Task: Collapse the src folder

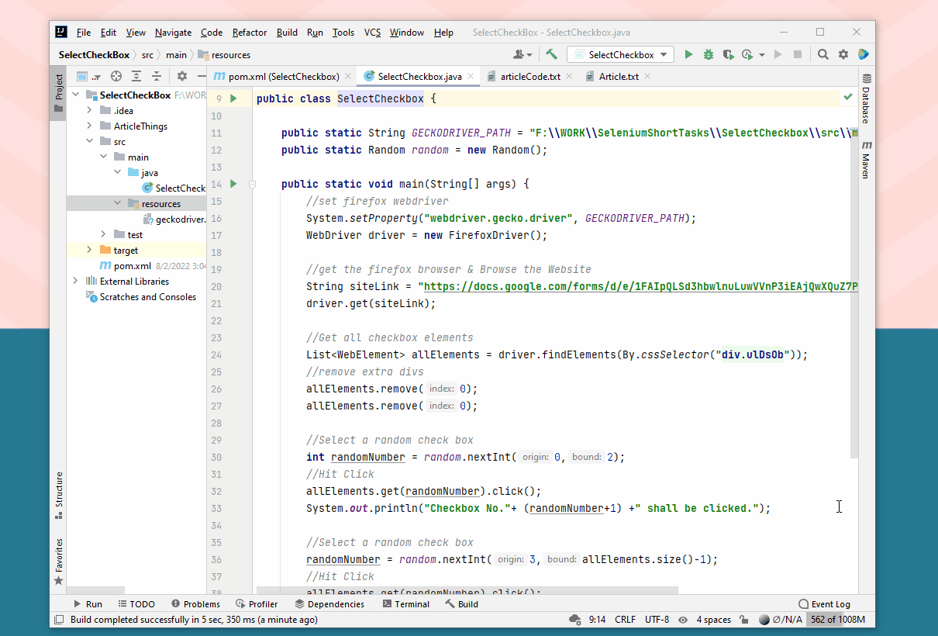Action: pos(90,141)
